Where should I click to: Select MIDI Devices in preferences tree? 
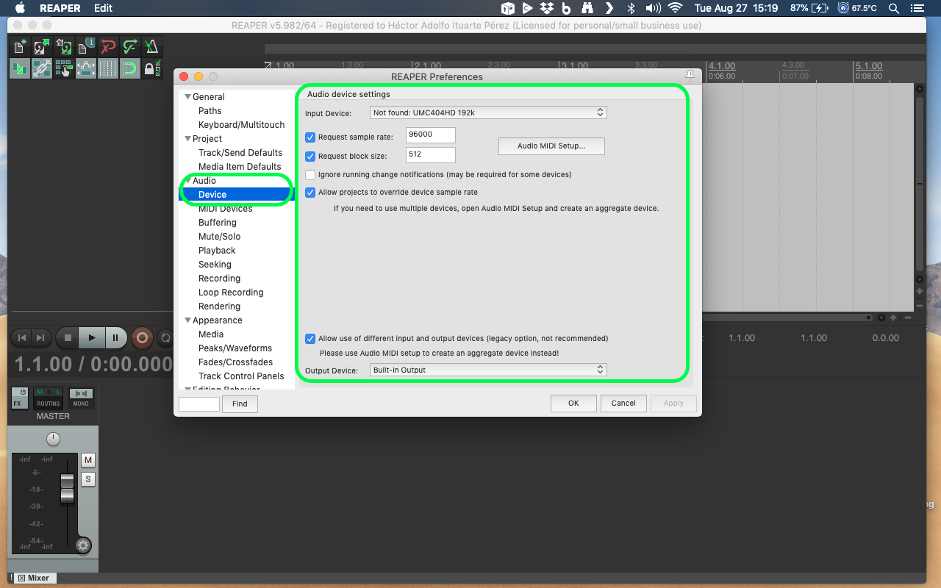tap(225, 209)
